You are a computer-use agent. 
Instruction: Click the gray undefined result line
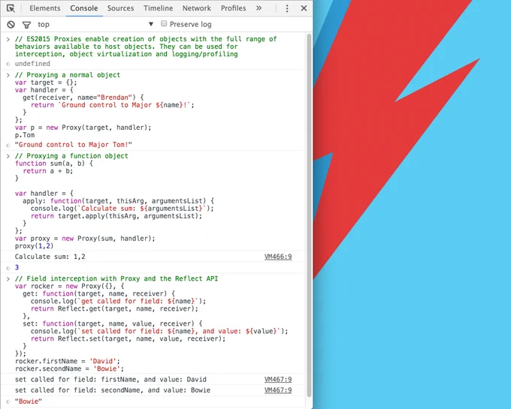32,64
